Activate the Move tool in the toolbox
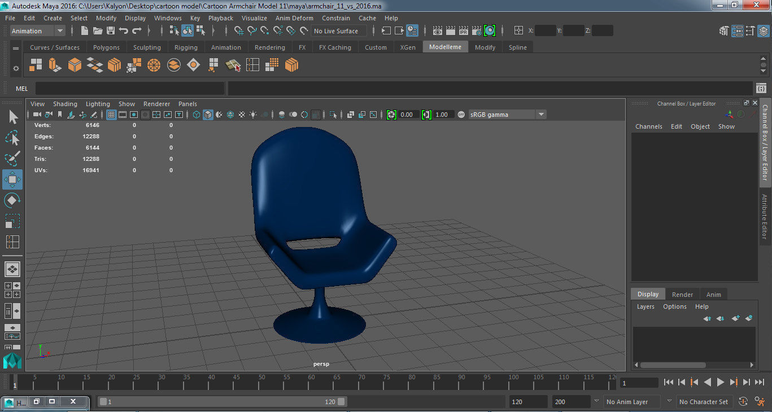The width and height of the screenshot is (772, 412). click(x=12, y=179)
